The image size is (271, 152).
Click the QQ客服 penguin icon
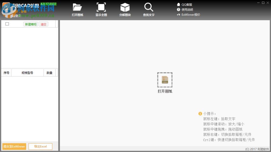(179, 5)
